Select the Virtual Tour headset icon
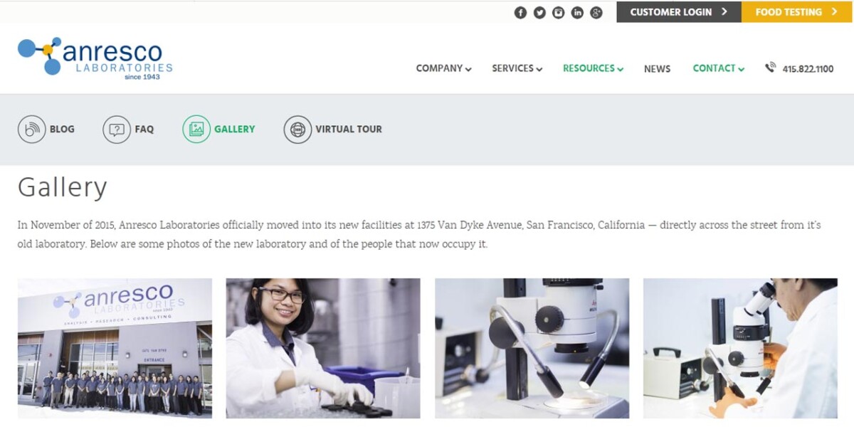This screenshot has height=427, width=854. click(x=297, y=129)
